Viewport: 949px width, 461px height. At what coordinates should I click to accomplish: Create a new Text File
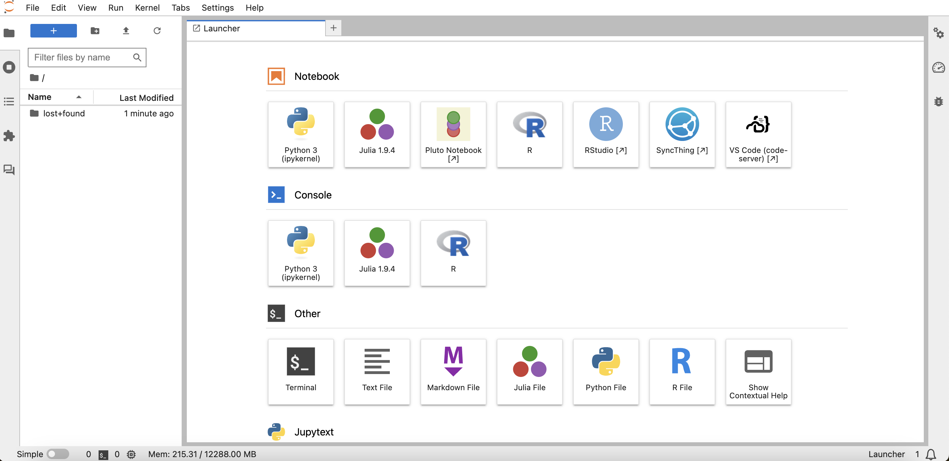tap(377, 372)
